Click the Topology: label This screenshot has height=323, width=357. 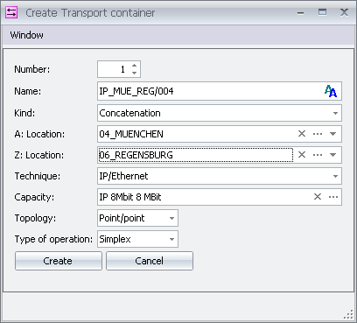35,218
